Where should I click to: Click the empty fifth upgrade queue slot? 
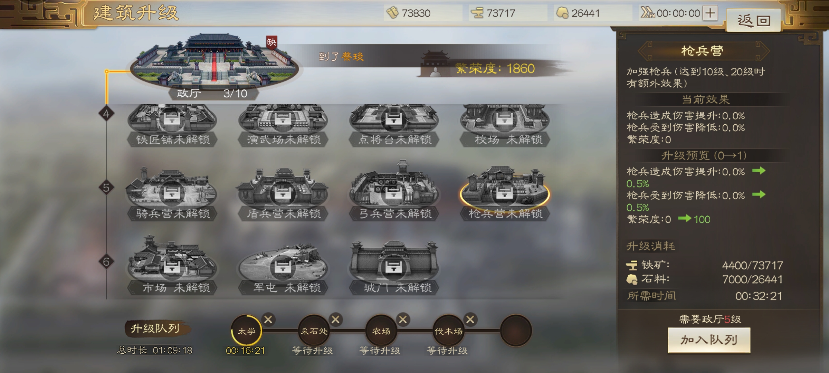click(x=516, y=331)
